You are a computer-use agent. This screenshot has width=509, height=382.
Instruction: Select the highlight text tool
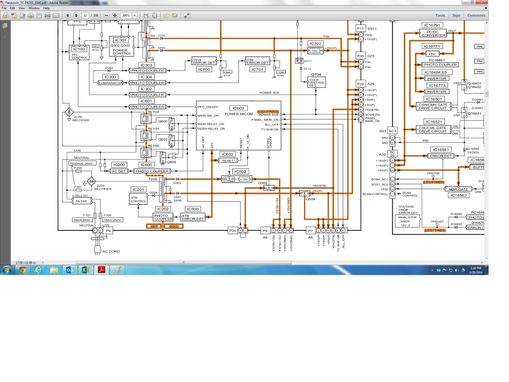[x=175, y=16]
